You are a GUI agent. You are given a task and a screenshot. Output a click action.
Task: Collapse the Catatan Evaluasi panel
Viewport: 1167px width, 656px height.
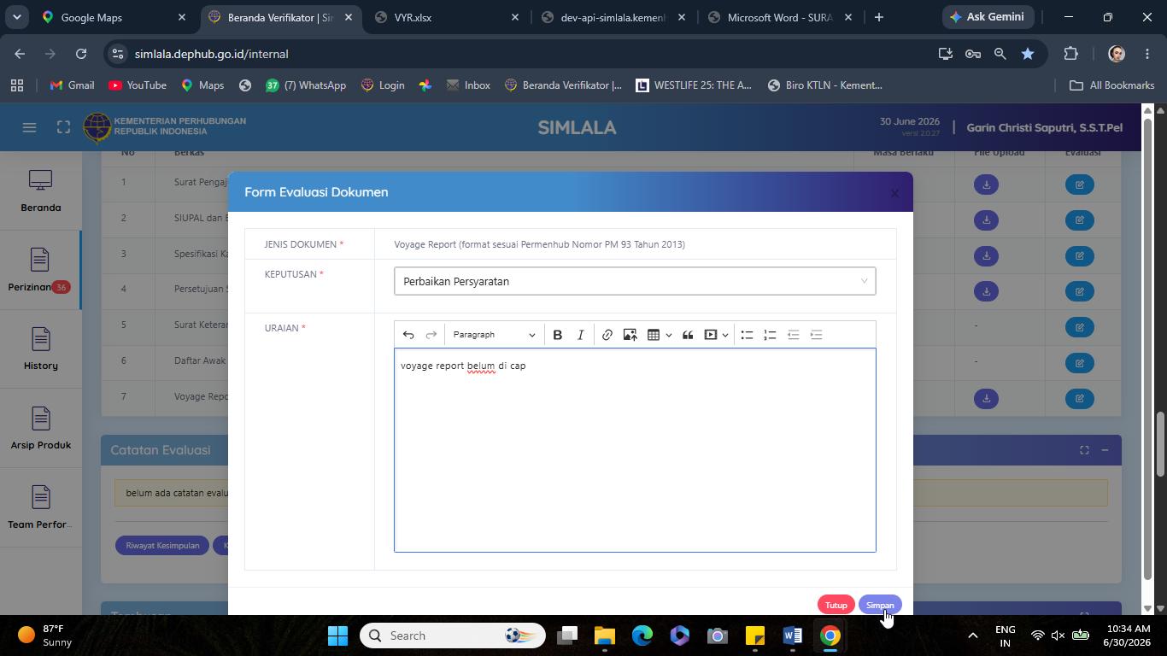tap(1105, 450)
